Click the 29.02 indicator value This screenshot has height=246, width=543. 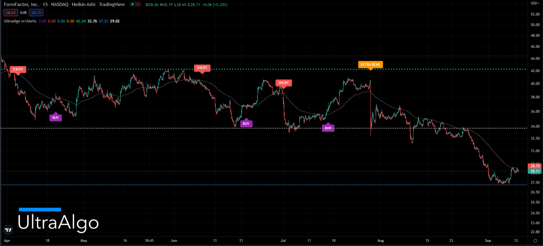(114, 21)
